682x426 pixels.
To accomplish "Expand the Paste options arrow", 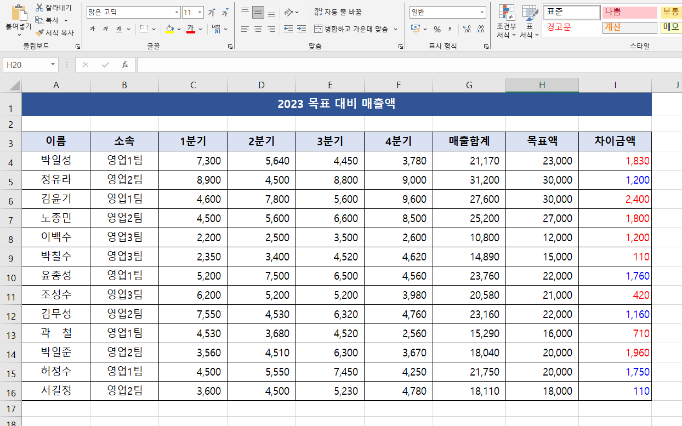I will (19, 35).
